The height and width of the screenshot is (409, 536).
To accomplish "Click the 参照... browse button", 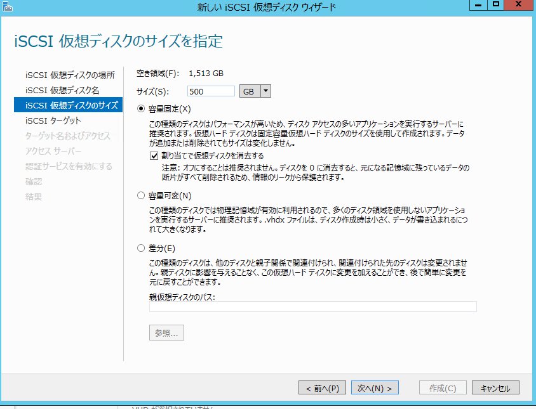I will (166, 333).
